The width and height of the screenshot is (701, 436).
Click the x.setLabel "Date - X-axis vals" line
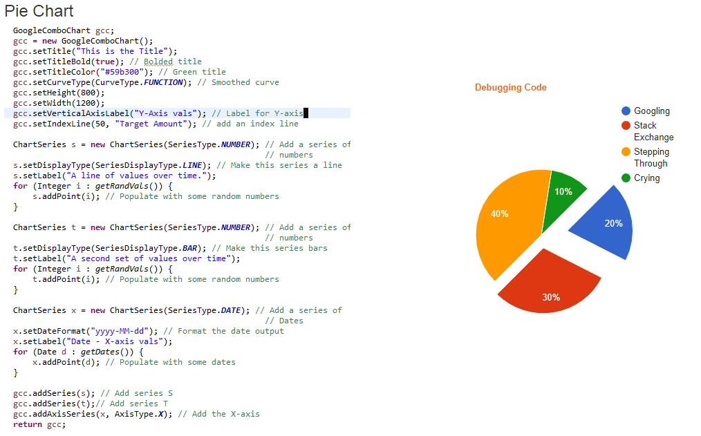coord(93,341)
